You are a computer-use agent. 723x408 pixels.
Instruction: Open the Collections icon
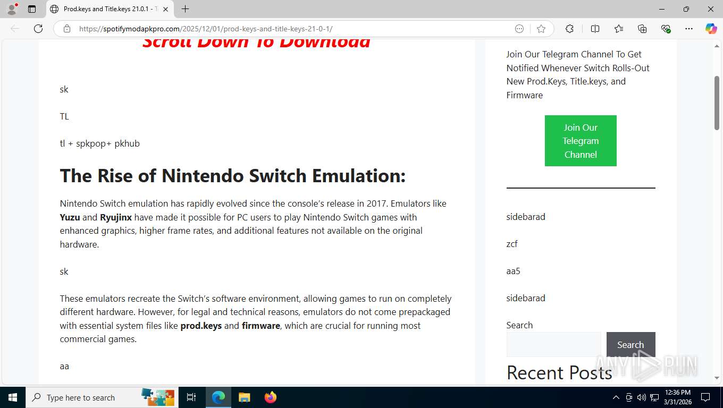tap(642, 29)
